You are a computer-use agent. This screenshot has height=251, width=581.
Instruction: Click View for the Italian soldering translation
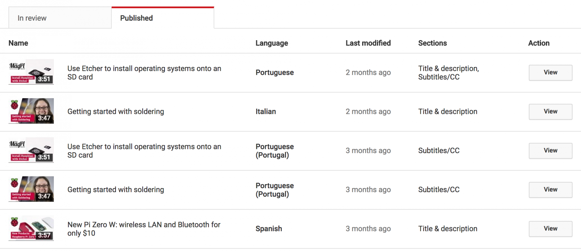click(x=550, y=111)
